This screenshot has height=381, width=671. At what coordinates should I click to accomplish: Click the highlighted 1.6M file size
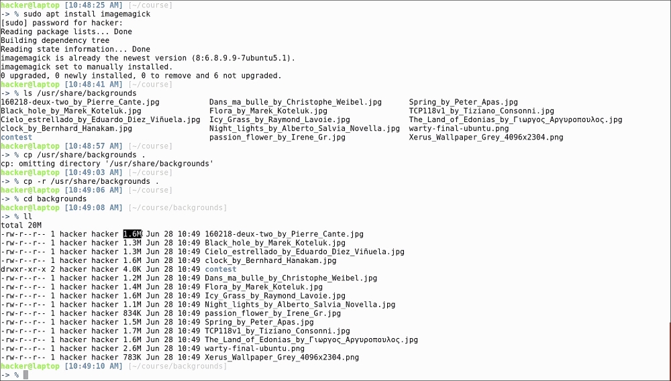tap(133, 234)
